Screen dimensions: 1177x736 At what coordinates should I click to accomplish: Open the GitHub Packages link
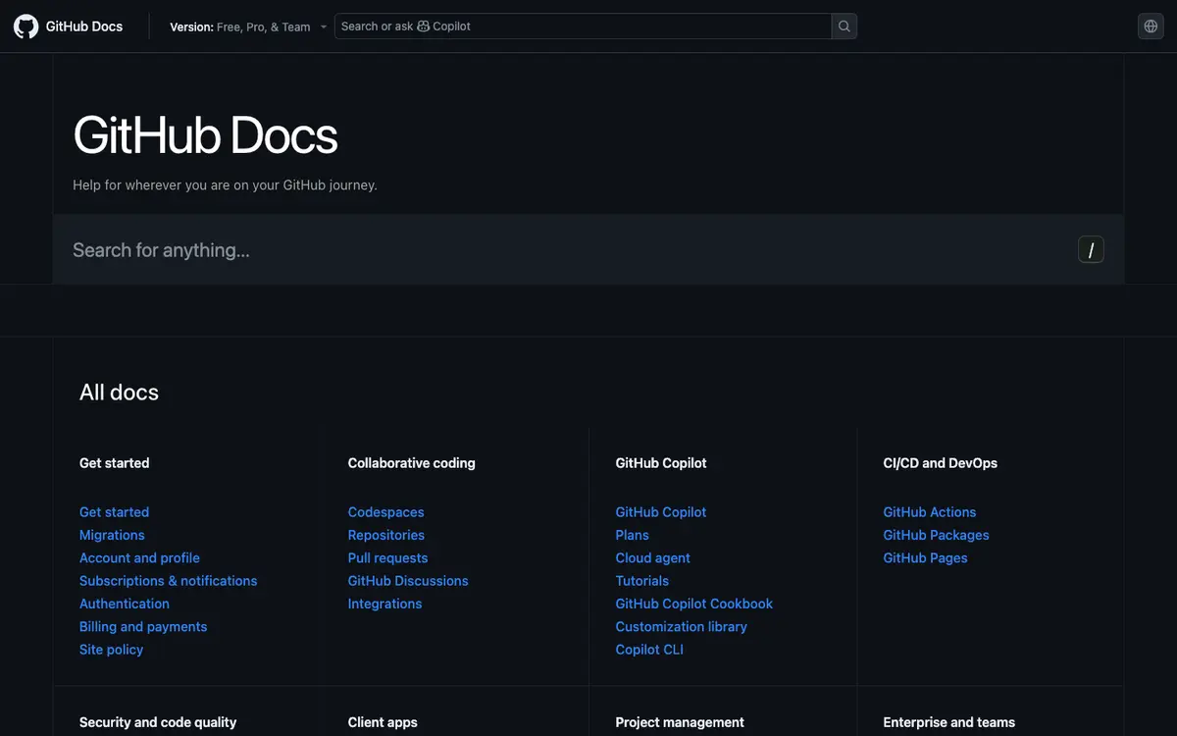[x=937, y=535]
